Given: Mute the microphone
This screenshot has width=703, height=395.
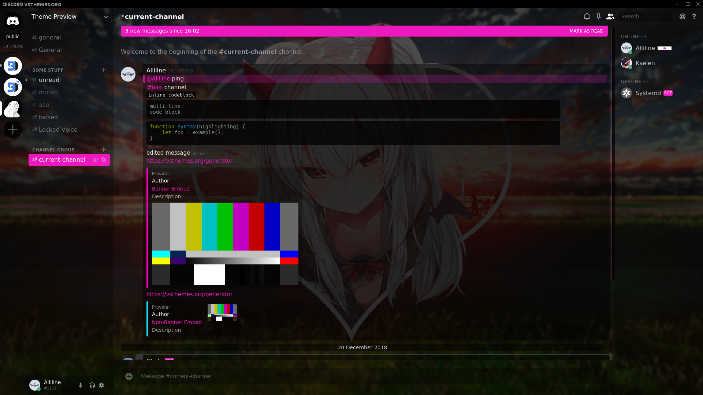Looking at the screenshot, I should tap(81, 385).
